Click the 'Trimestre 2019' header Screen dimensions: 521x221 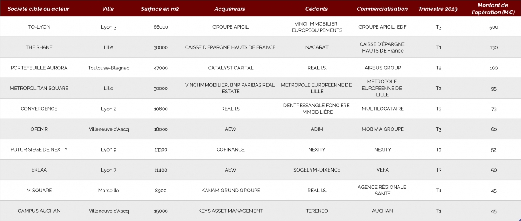[x=438, y=9]
